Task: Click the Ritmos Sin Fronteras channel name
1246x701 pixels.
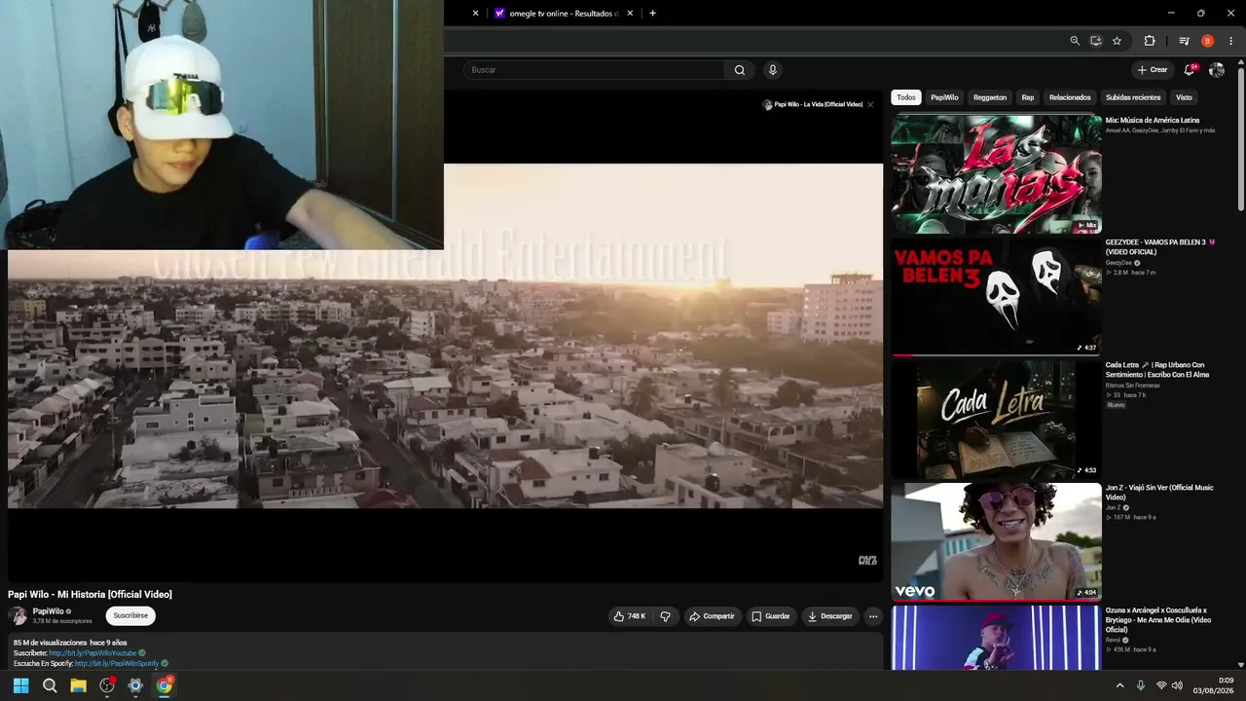Action: [1133, 386]
